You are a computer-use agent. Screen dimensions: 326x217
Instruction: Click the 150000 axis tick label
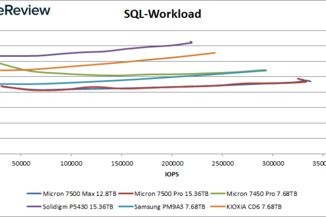(x=122, y=164)
